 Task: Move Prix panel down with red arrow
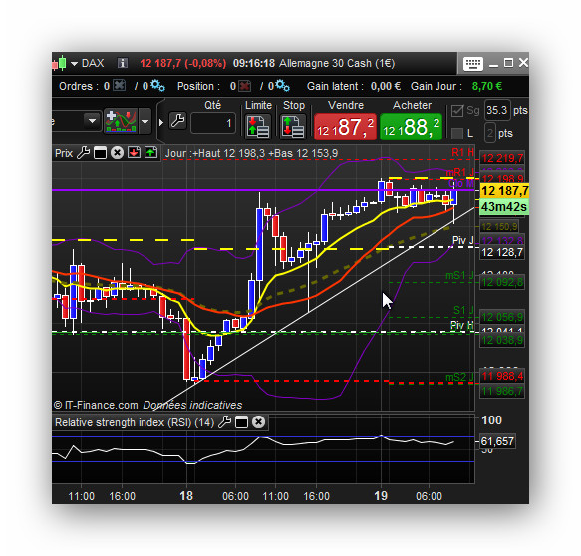tap(134, 153)
